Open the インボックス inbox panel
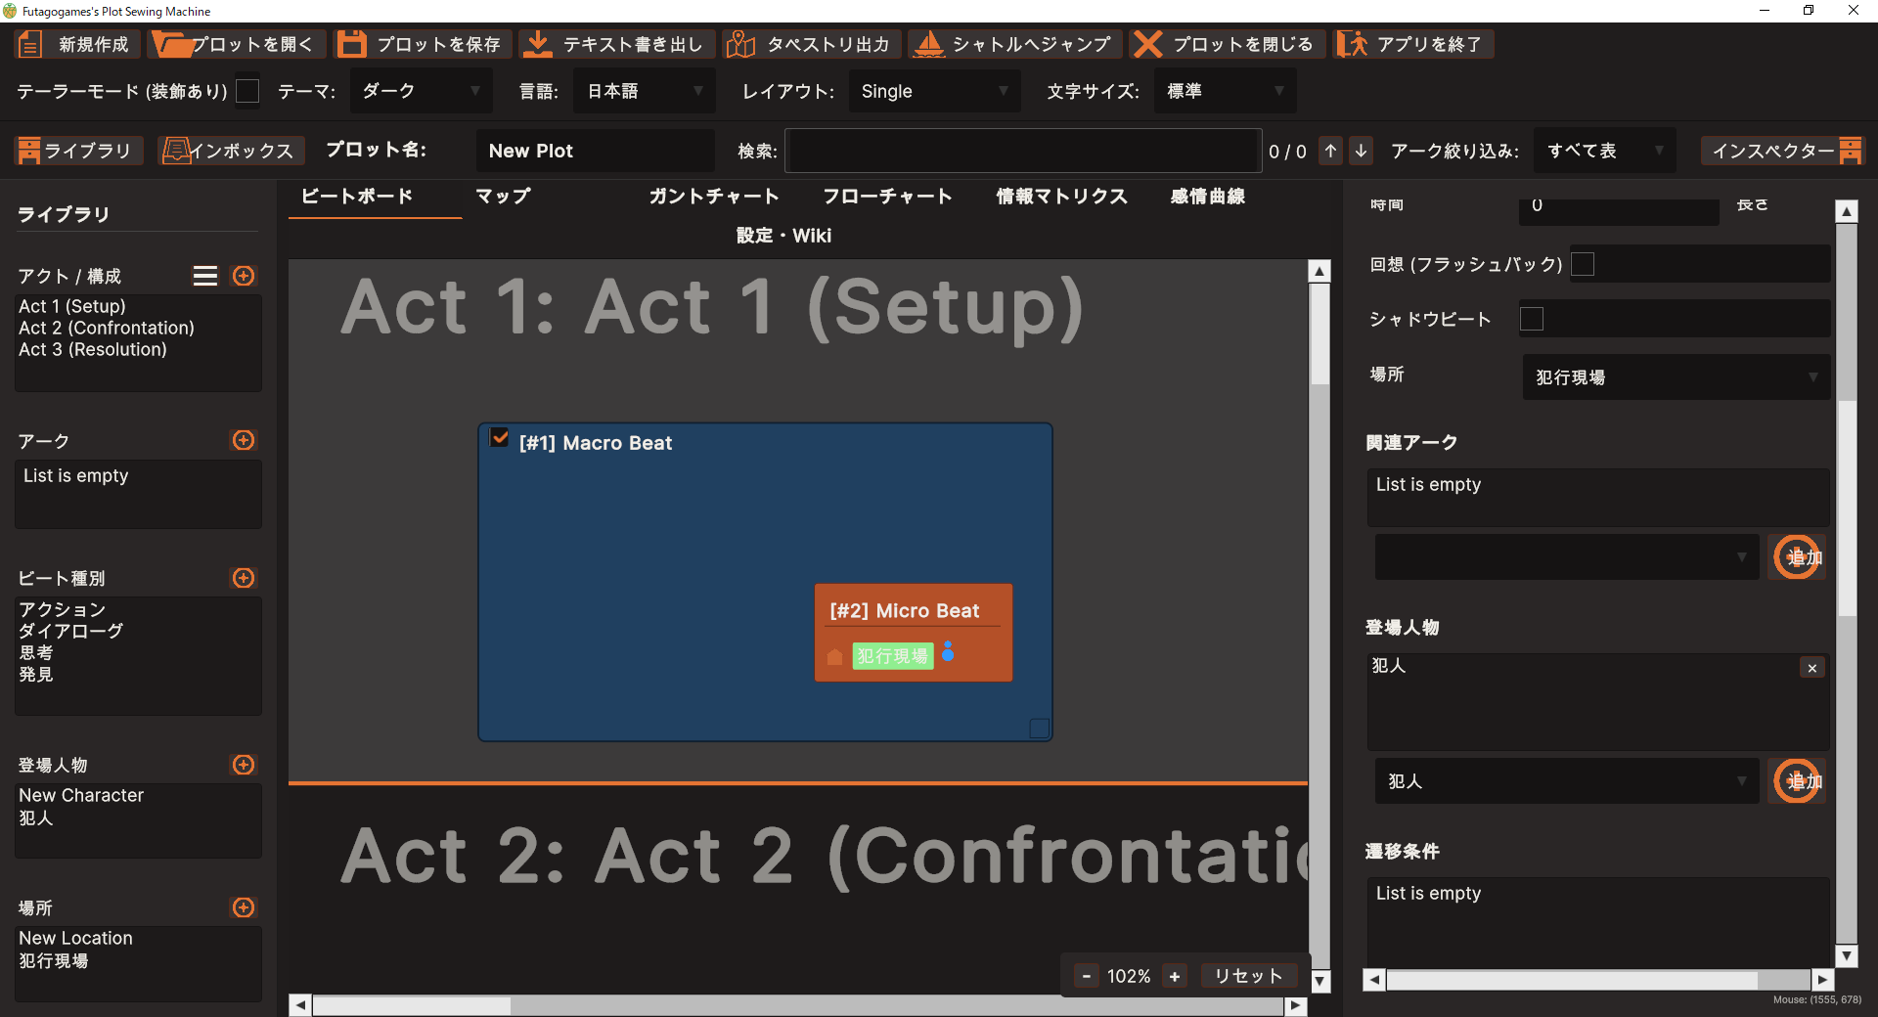 (231, 151)
